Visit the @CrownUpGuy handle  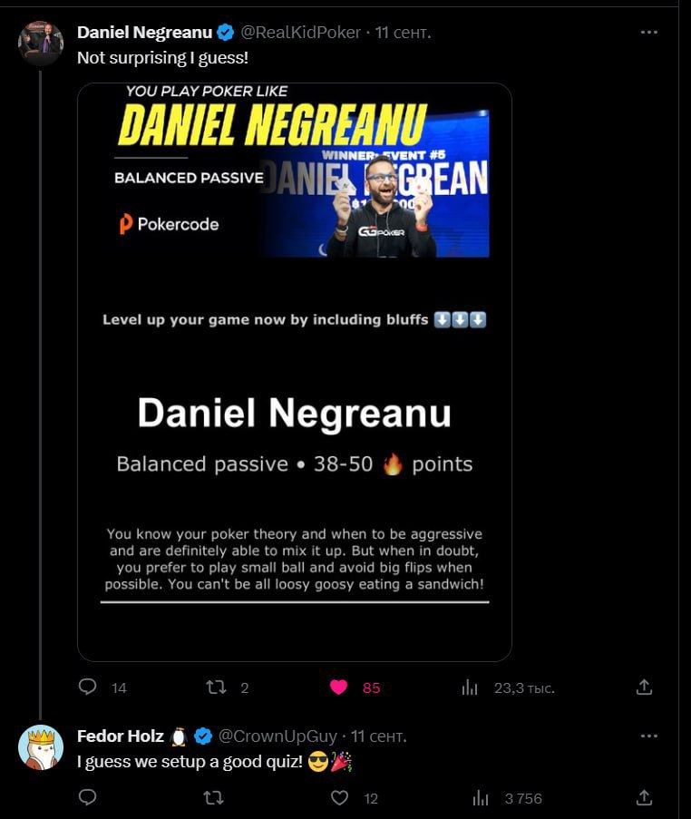tap(277, 736)
